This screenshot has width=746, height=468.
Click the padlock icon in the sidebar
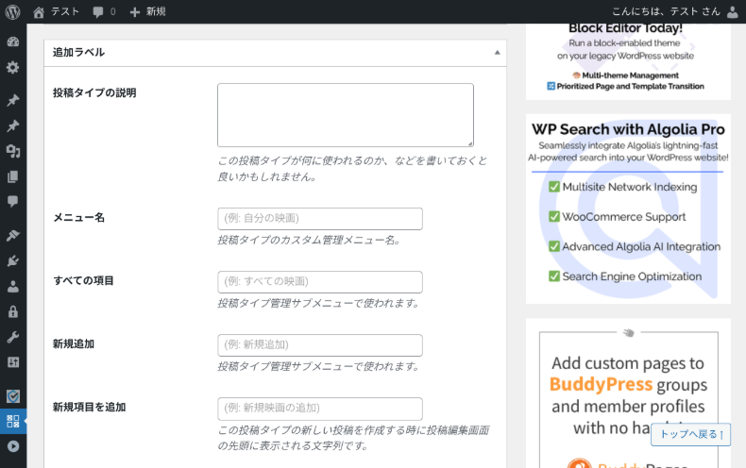coord(13,311)
